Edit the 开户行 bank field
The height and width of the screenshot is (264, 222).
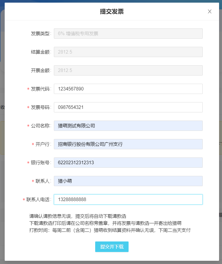[x=128, y=144]
